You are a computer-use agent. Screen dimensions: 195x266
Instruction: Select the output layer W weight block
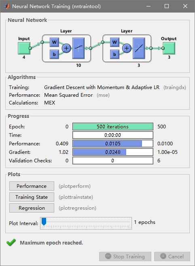114,42
